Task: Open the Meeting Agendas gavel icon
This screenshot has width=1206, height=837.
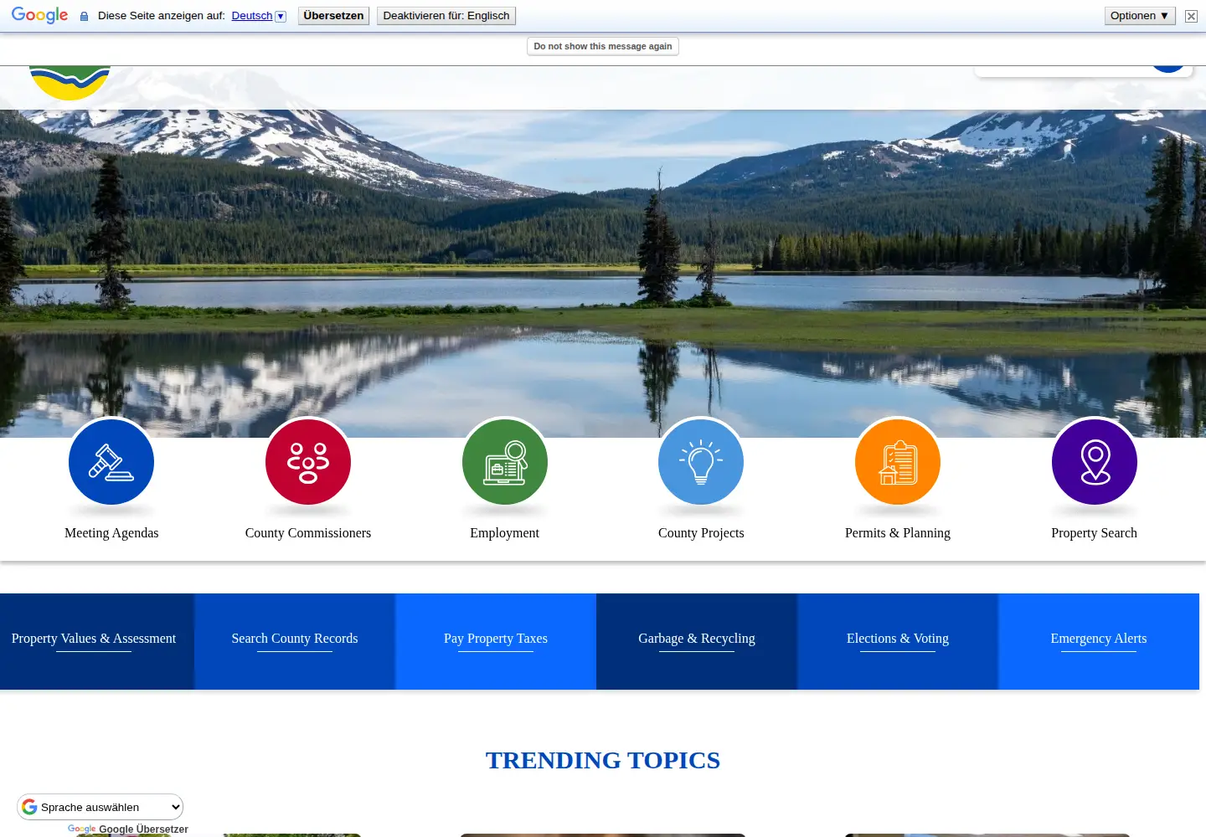Action: point(111,462)
